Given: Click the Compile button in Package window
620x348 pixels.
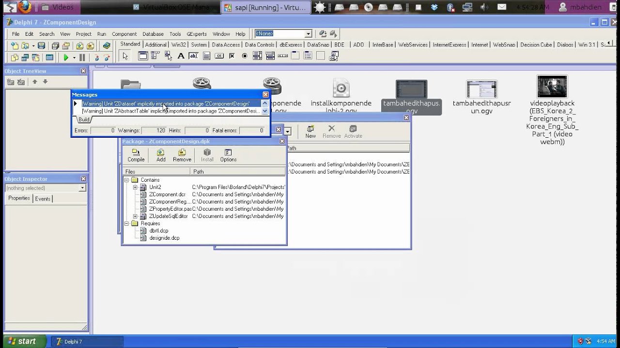Looking at the screenshot, I should pos(136,155).
